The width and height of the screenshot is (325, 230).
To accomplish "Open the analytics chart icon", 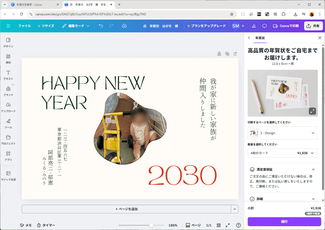I will pyautogui.click(x=253, y=26).
